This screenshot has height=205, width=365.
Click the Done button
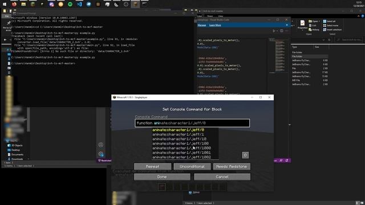pos(162,177)
